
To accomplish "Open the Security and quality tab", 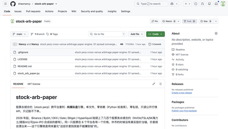I will (92, 11).
